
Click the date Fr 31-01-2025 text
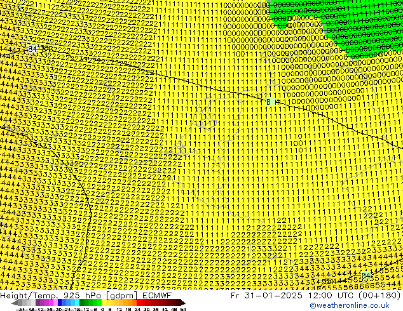click(x=266, y=296)
